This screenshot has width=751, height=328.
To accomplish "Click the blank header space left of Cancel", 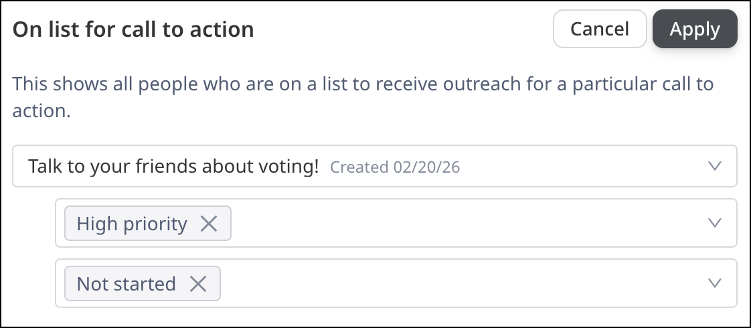I will [402, 29].
